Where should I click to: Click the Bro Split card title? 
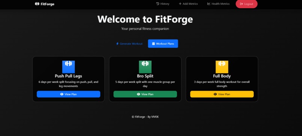click(145, 76)
